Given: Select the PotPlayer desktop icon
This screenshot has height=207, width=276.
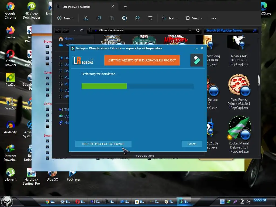Looking at the screenshot, I should tap(74, 176).
